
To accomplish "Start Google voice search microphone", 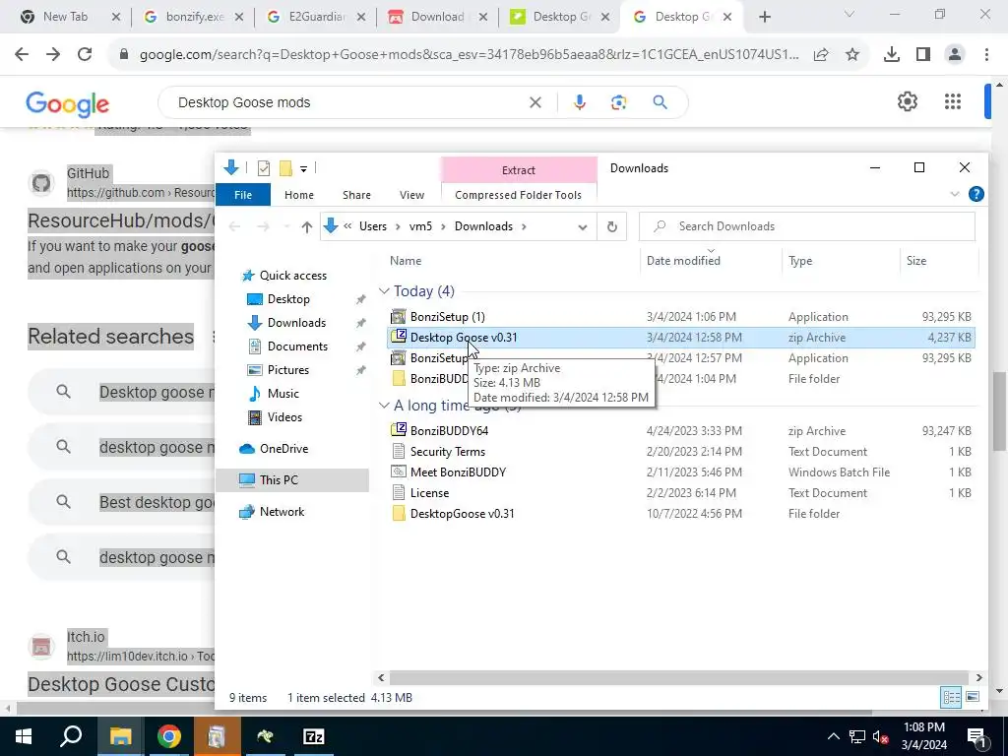I will point(579,102).
